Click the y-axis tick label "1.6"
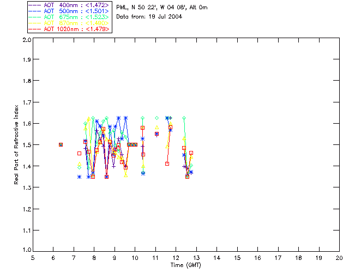Viewport: 349px width, 279px height. [x=27, y=124]
